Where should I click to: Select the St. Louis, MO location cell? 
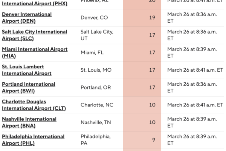tap(96, 70)
